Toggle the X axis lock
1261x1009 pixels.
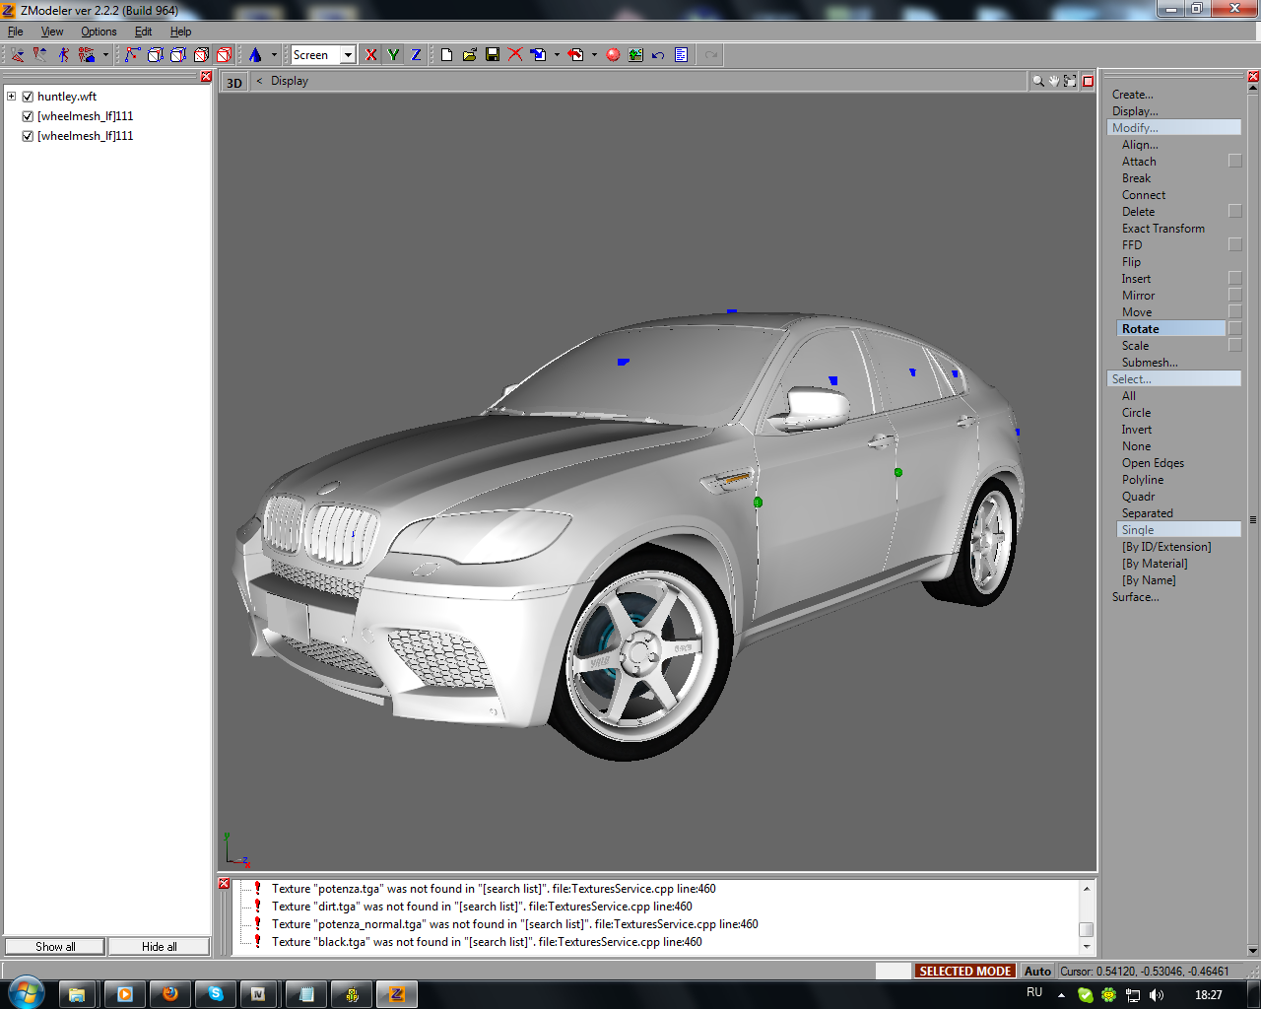coord(371,55)
